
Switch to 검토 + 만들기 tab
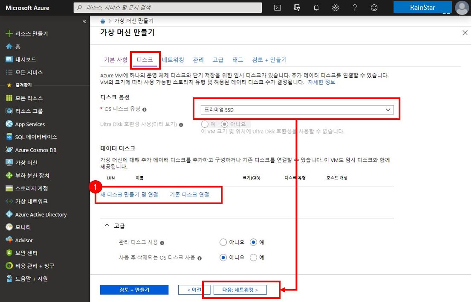(269, 60)
